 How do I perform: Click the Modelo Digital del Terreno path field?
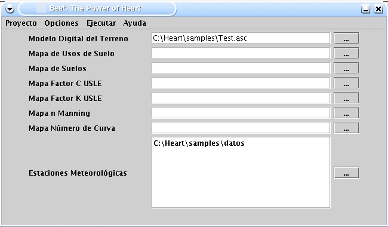coord(241,38)
